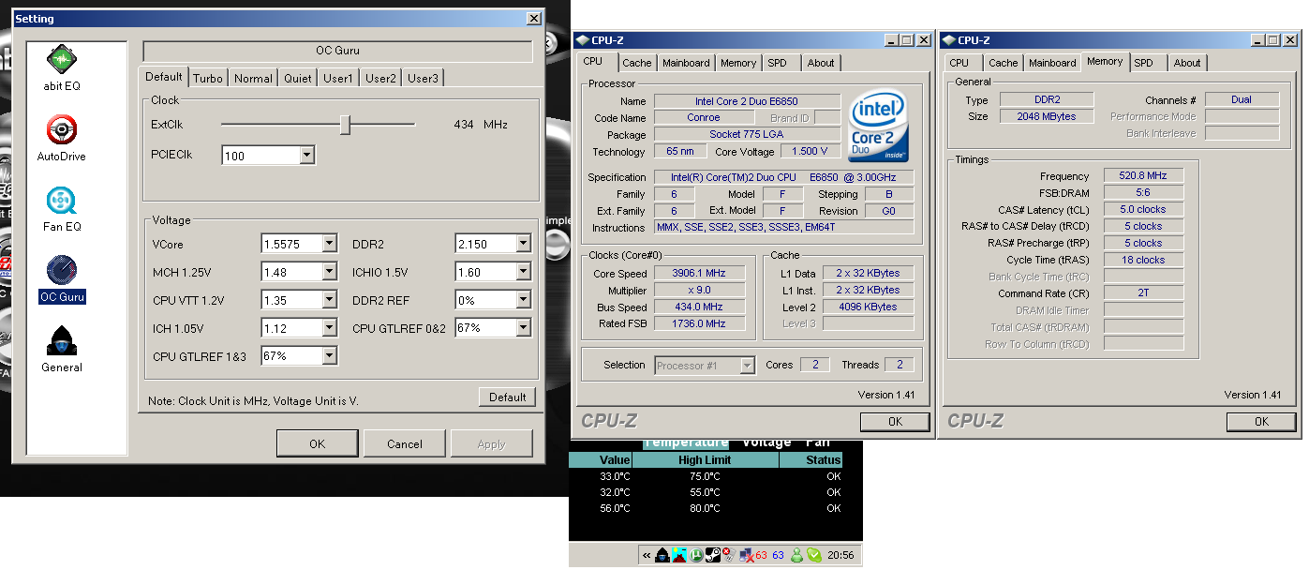Screen dimensions: 1309x570
Task: Open the Skype tray icon
Action: tap(814, 555)
